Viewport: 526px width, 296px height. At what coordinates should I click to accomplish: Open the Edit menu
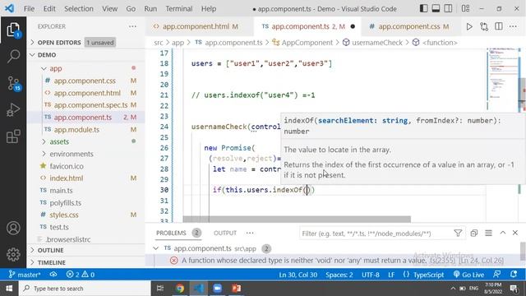click(49, 9)
